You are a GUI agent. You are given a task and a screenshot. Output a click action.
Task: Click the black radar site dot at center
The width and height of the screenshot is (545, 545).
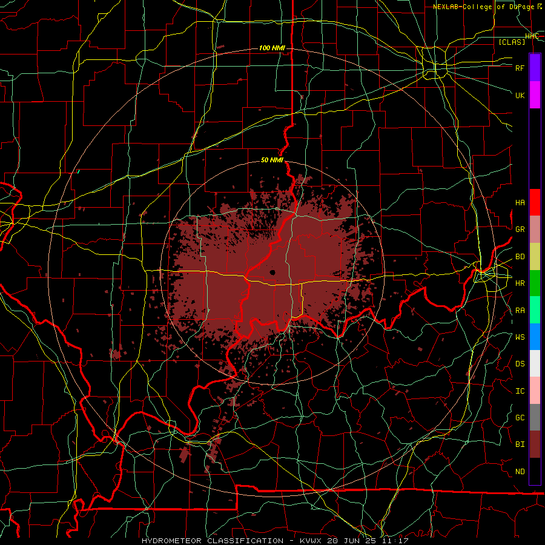272,272
